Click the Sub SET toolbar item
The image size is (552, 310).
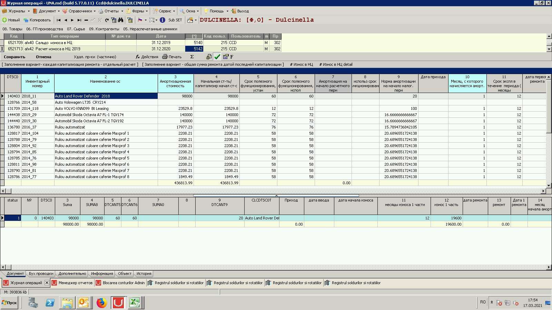coord(175,20)
